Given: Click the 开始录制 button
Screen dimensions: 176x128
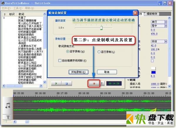Looking at the screenshot, I should [x=78, y=72].
